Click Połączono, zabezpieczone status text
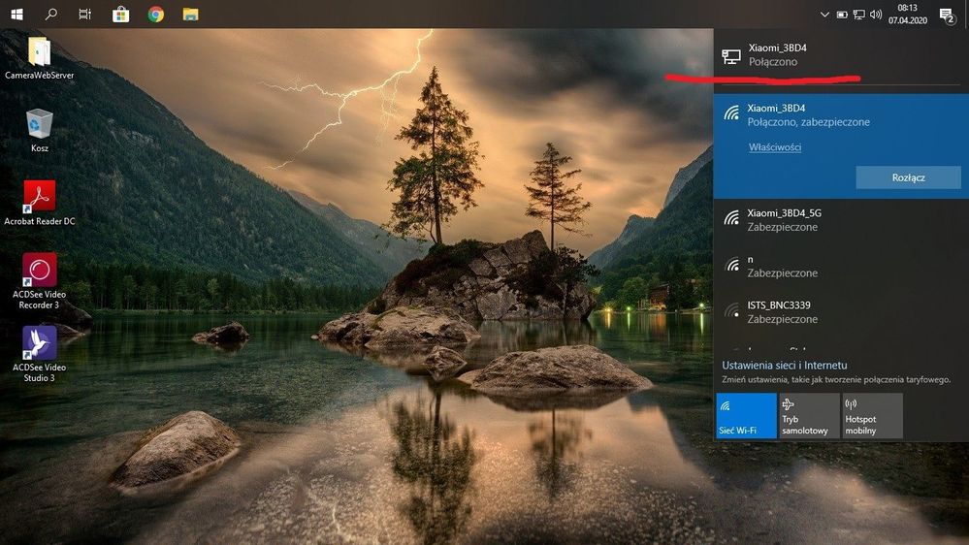Image resolution: width=969 pixels, height=545 pixels. point(808,122)
